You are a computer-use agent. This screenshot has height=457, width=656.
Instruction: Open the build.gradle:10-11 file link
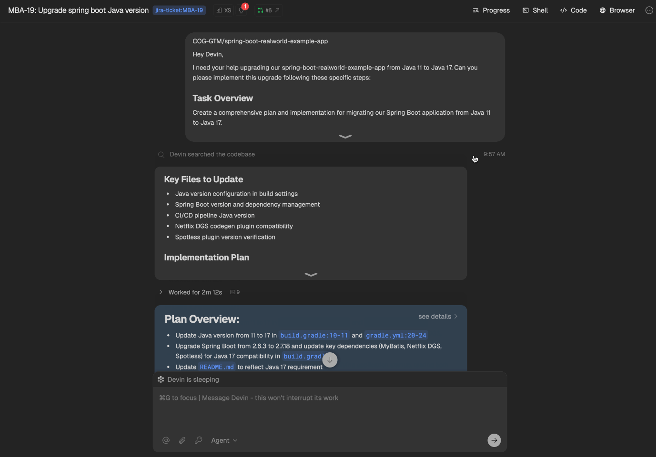tap(314, 335)
